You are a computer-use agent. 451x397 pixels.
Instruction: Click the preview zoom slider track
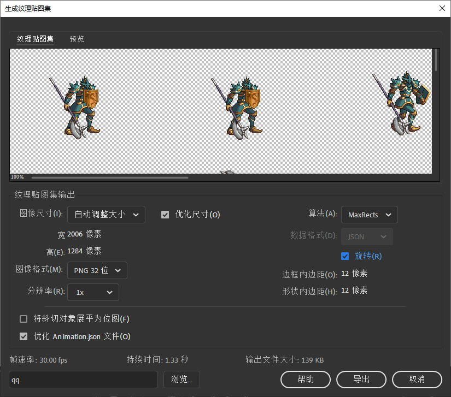click(109, 177)
